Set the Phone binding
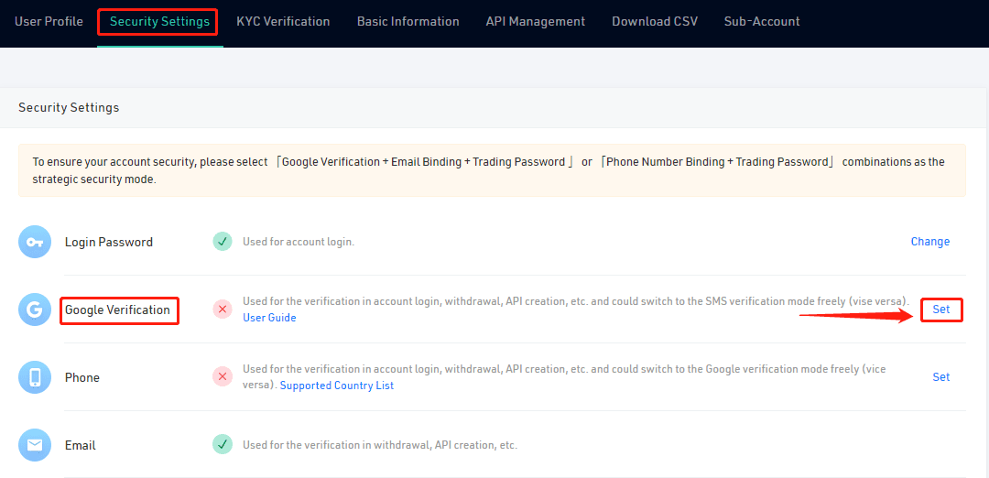This screenshot has width=989, height=478. click(x=941, y=376)
